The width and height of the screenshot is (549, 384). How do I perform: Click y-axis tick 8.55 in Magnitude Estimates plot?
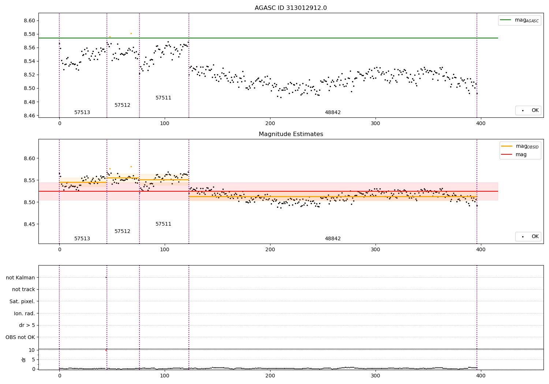pos(29,181)
